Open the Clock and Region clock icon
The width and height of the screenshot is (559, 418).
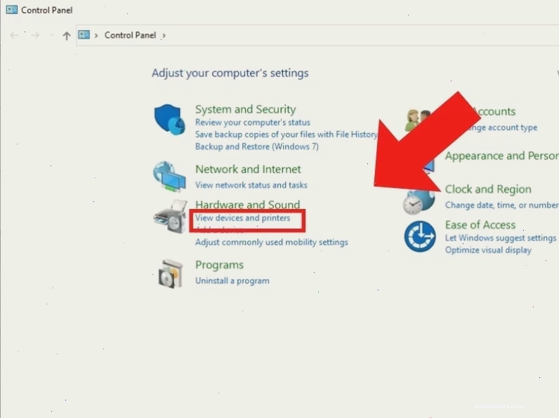(x=419, y=202)
